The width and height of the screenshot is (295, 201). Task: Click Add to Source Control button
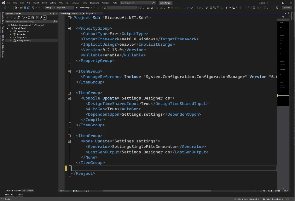[x=247, y=199]
